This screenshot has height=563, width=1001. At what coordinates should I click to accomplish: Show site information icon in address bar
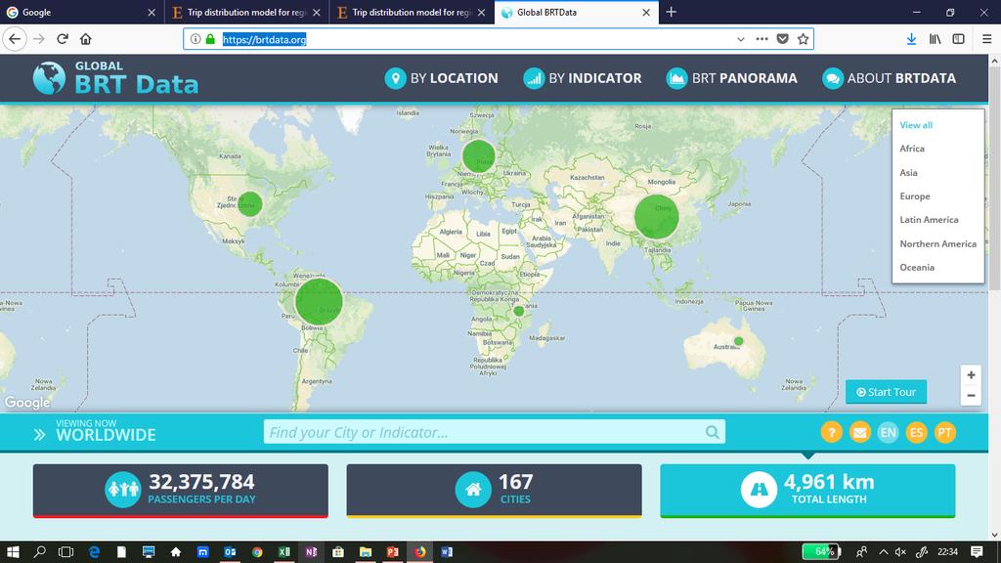pyautogui.click(x=196, y=39)
